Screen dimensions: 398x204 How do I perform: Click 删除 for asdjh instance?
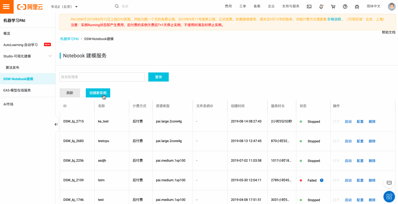[x=372, y=161]
